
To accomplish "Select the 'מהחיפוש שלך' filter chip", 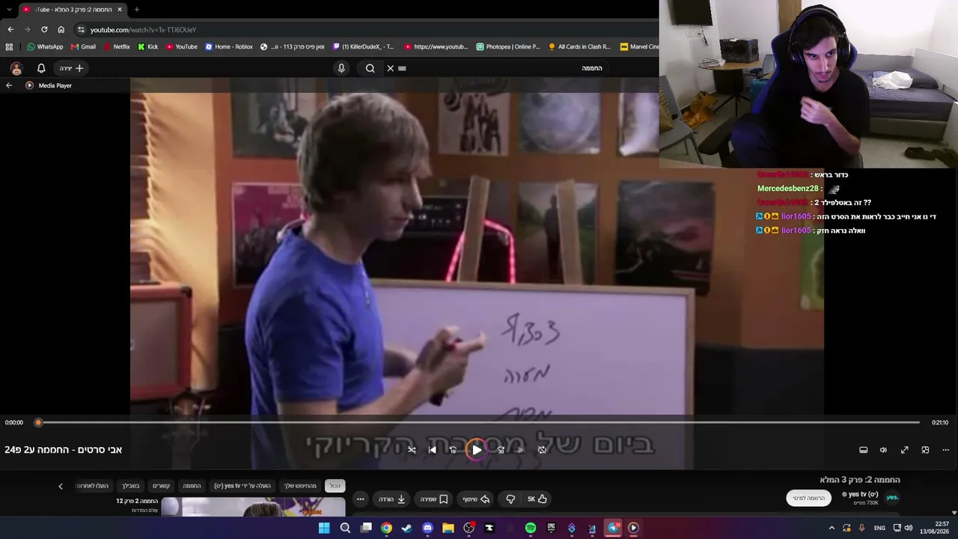I will [x=300, y=486].
